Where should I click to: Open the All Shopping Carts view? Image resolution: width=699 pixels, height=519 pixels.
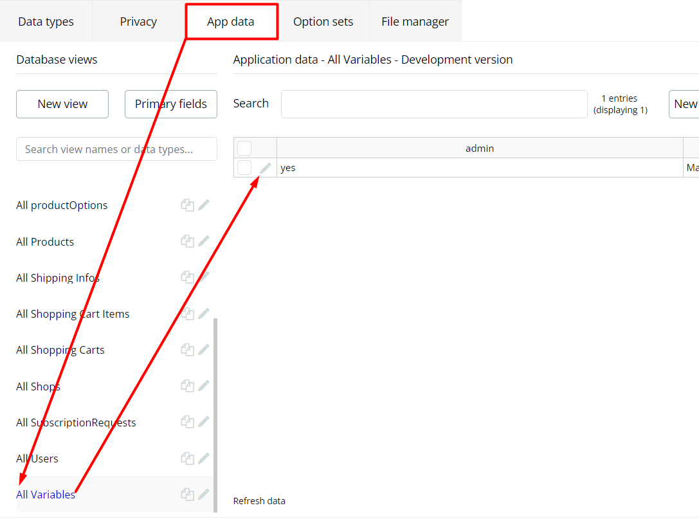(x=60, y=350)
